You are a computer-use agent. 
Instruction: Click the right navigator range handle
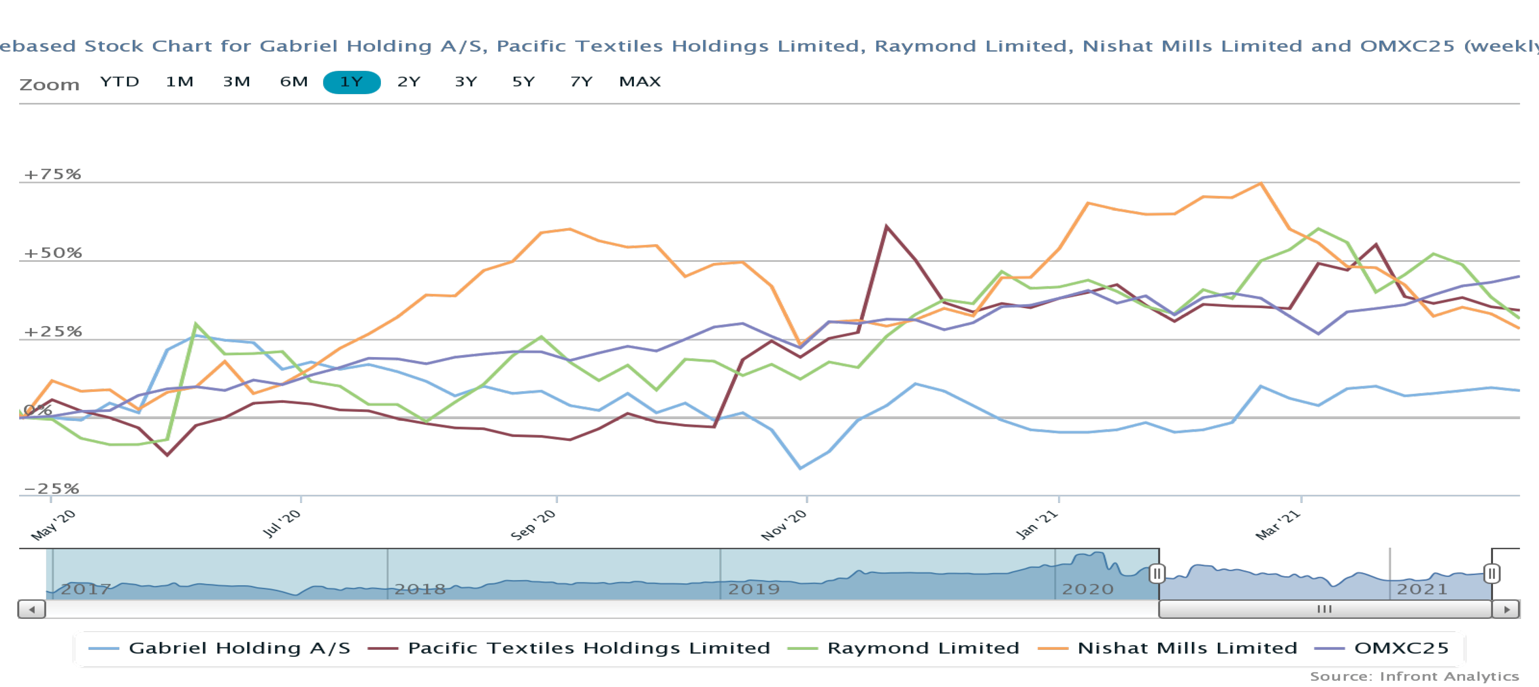tap(1491, 574)
